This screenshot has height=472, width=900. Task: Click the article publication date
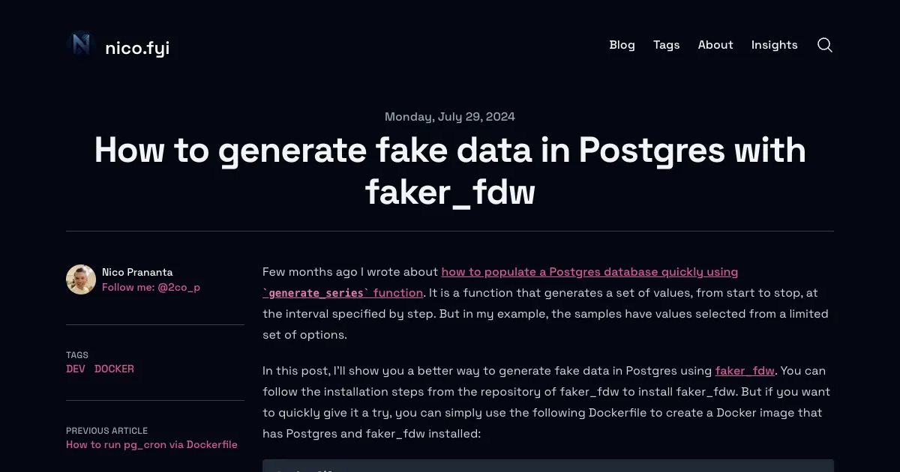[449, 116]
